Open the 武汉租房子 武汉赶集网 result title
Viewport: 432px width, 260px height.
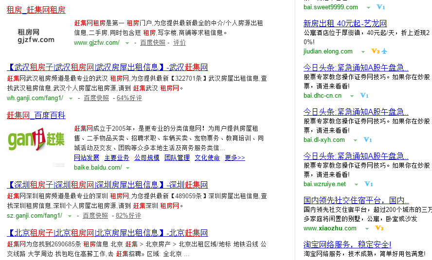pos(108,67)
